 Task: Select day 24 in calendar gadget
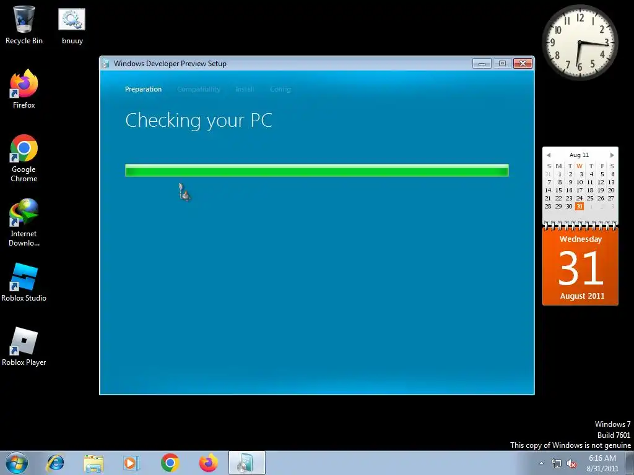point(580,199)
